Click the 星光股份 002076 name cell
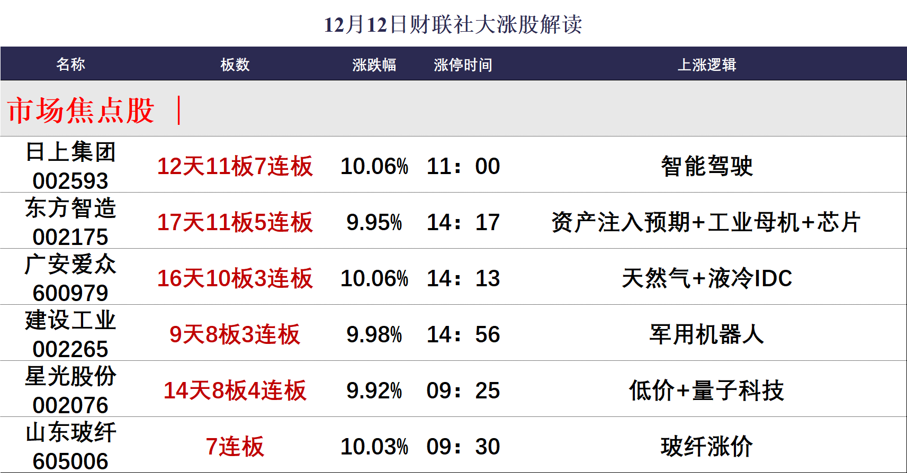This screenshot has width=907, height=473. click(70, 390)
